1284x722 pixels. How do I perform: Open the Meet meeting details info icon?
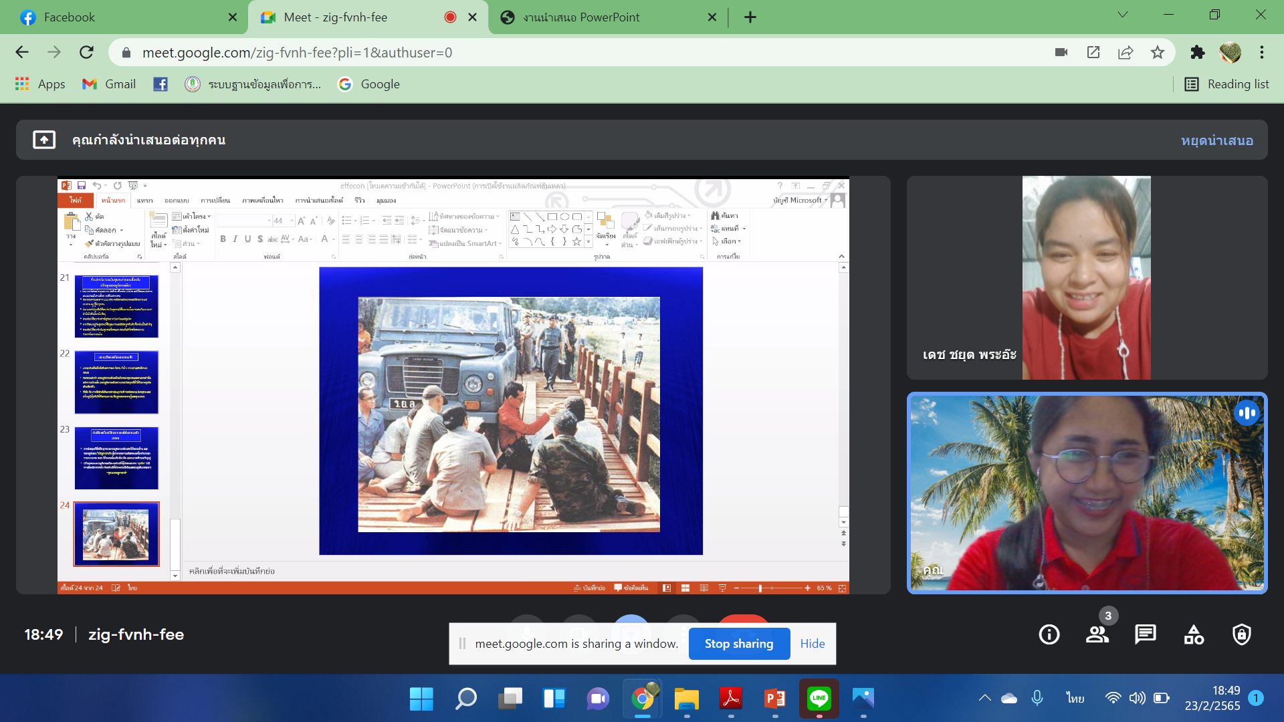tap(1049, 634)
